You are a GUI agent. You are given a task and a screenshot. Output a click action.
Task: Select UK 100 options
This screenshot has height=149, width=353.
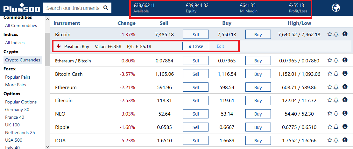12,125
